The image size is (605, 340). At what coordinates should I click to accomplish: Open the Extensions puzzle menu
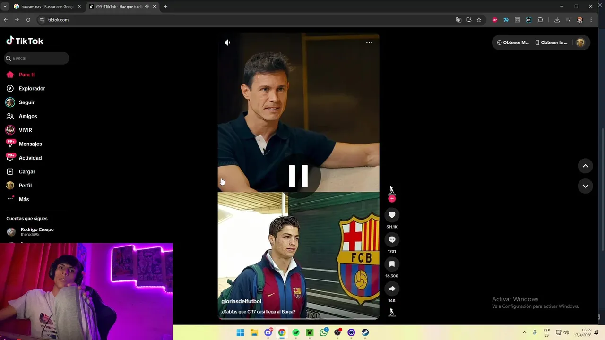tap(540, 20)
